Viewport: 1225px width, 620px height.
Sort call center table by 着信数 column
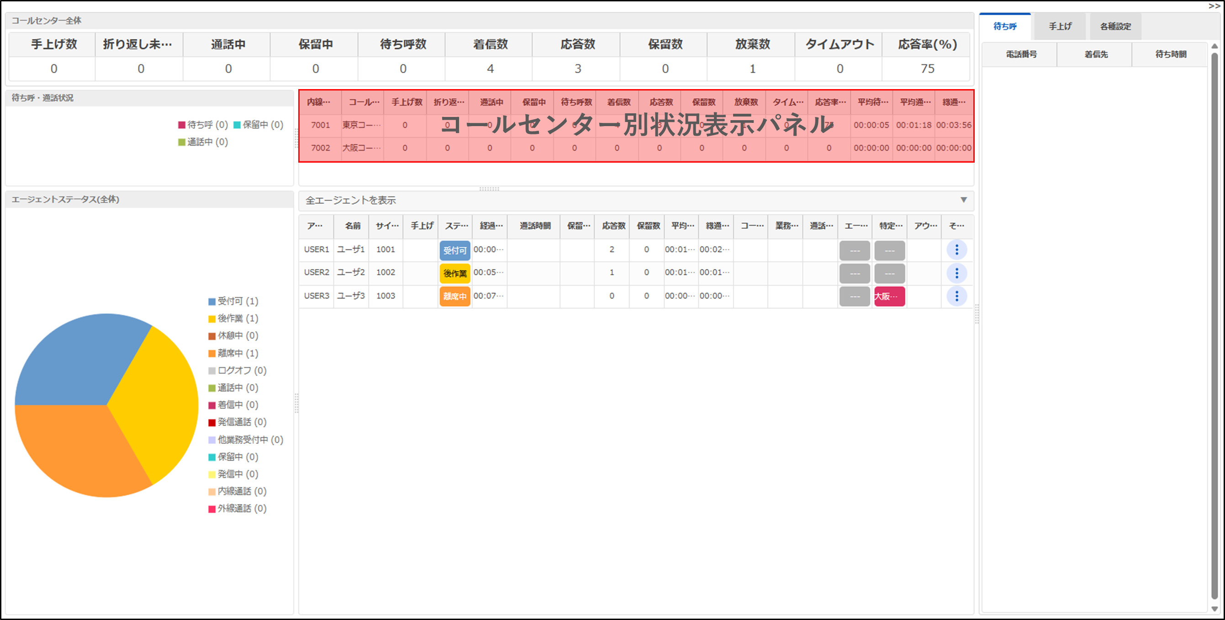coord(618,102)
